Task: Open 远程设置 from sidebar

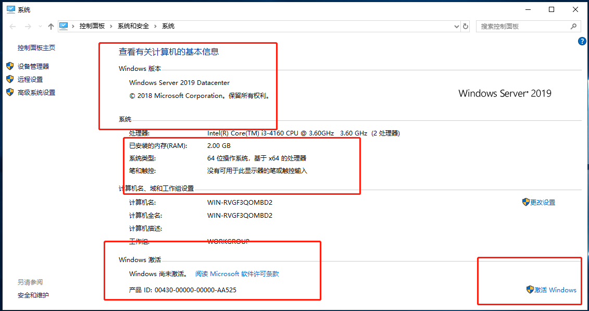Action: pos(30,80)
